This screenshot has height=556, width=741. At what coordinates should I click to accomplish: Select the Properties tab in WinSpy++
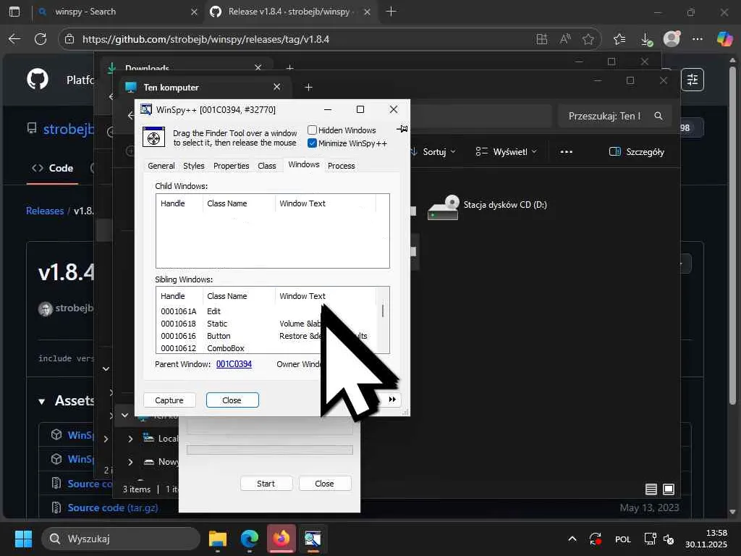tap(231, 166)
